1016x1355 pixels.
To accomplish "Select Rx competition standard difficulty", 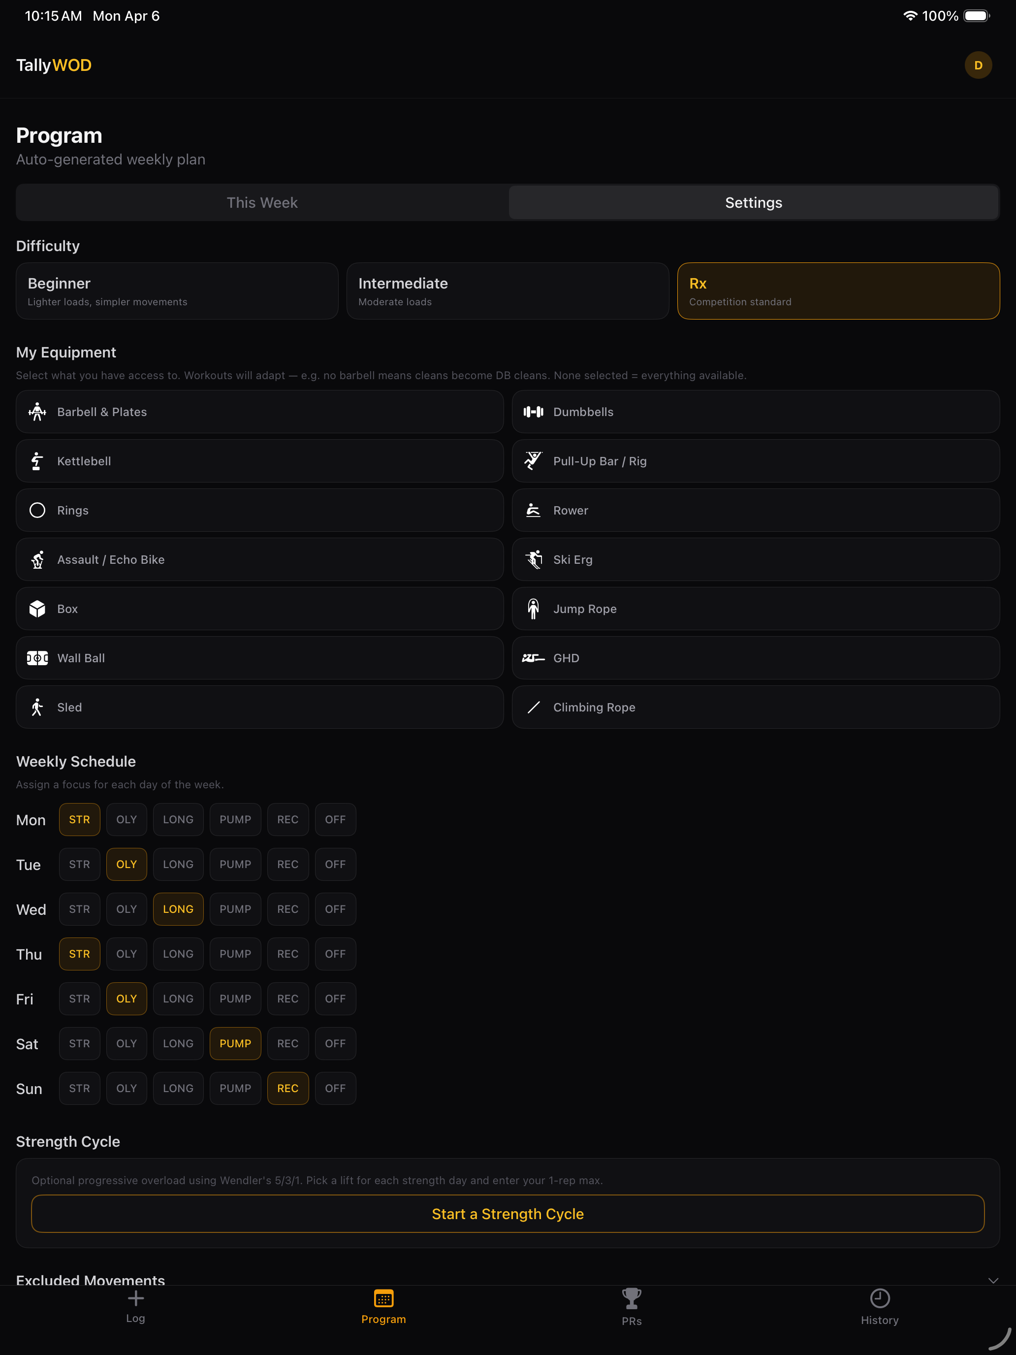I will (838, 291).
